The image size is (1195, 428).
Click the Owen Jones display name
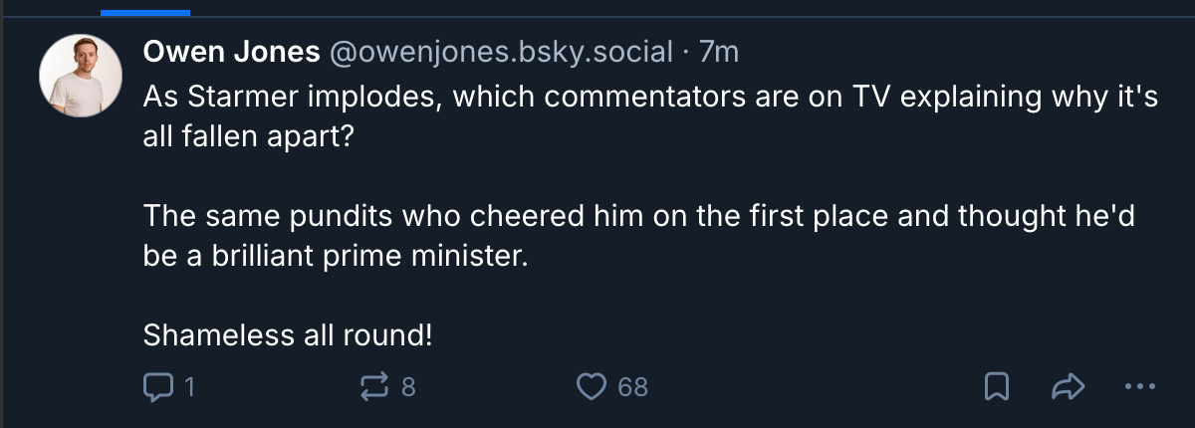(231, 52)
